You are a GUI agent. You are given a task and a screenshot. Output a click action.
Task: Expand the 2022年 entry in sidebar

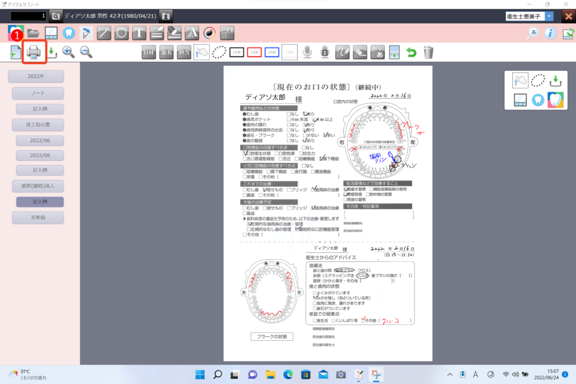click(35, 76)
